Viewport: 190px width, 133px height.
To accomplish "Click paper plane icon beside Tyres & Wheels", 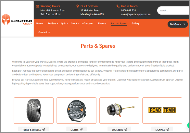I will 44,129.
